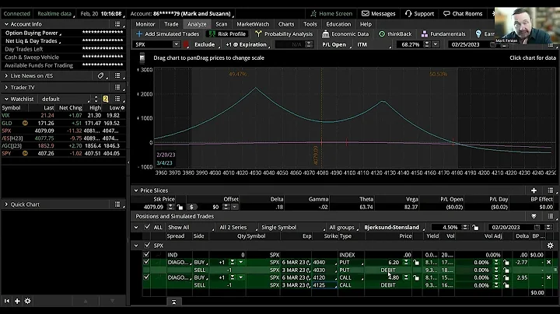560x314 pixels.
Task: Select the SPY symbol in watchlist
Action: (6, 153)
